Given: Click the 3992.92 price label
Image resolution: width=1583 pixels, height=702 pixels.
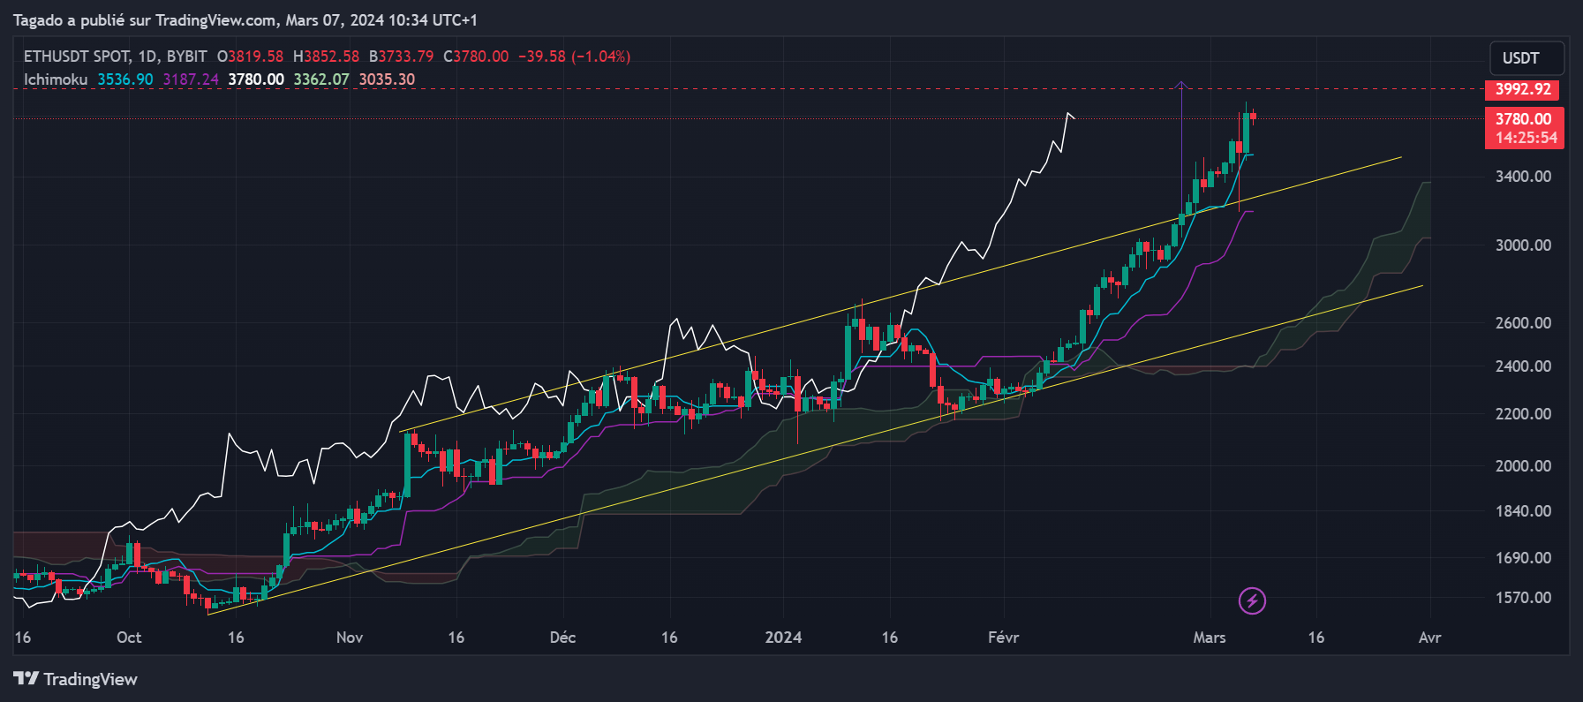Looking at the screenshot, I should pos(1523,89).
